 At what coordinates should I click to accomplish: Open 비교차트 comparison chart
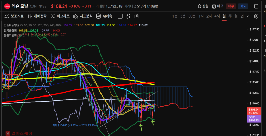coord(60,16)
